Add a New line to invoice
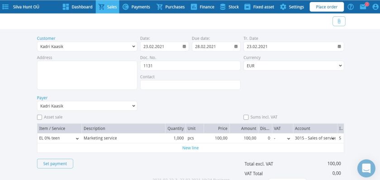Image resolution: width=380 pixels, height=180 pixels. click(x=190, y=148)
